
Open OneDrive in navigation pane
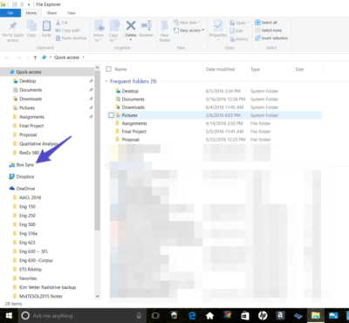(22, 189)
